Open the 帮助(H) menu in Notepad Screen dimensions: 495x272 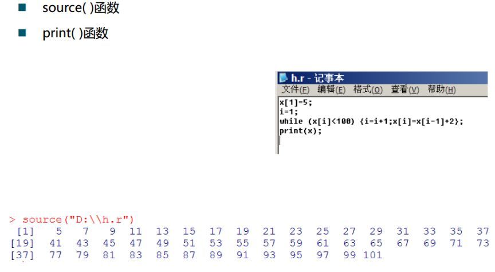441,90
